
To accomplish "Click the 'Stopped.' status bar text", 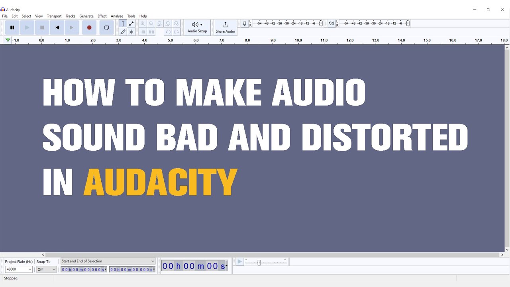I will tap(11, 278).
